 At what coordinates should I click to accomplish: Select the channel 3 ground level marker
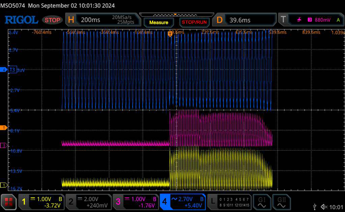tap(4, 145)
